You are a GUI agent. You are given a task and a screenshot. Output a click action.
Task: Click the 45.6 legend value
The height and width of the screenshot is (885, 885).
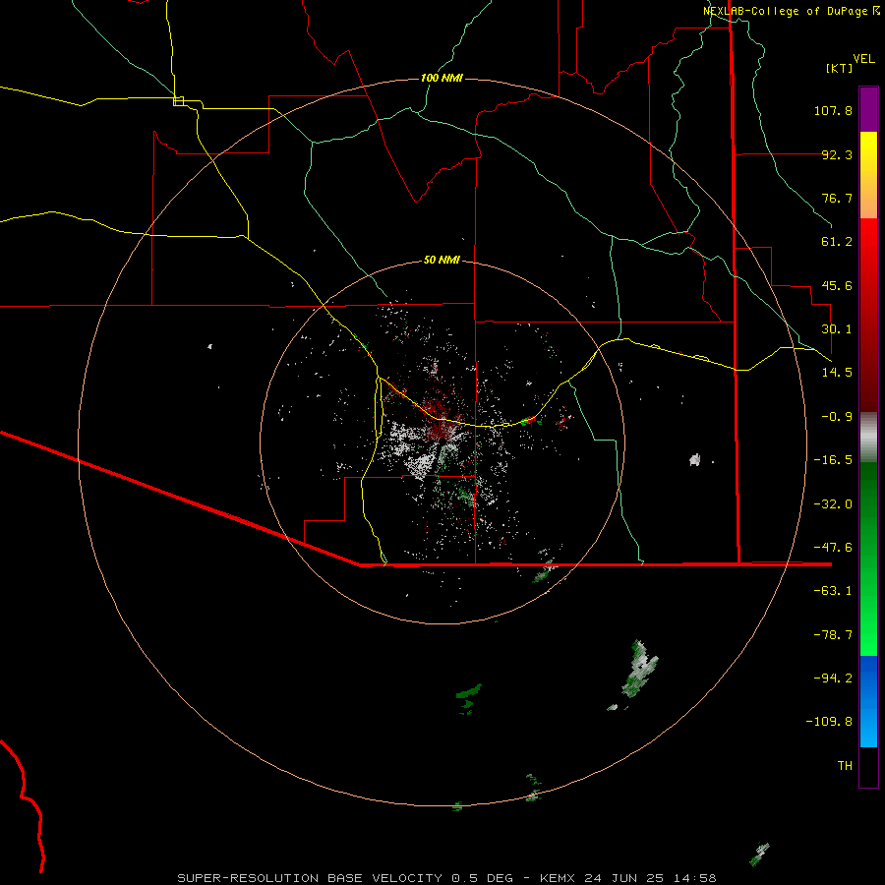click(x=837, y=285)
